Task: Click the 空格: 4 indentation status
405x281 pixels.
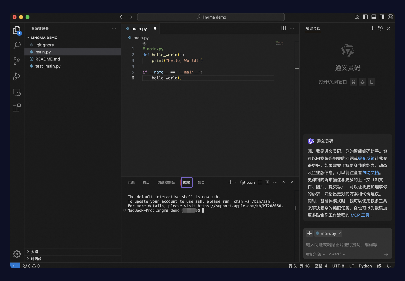Action: pyautogui.click(x=321, y=266)
